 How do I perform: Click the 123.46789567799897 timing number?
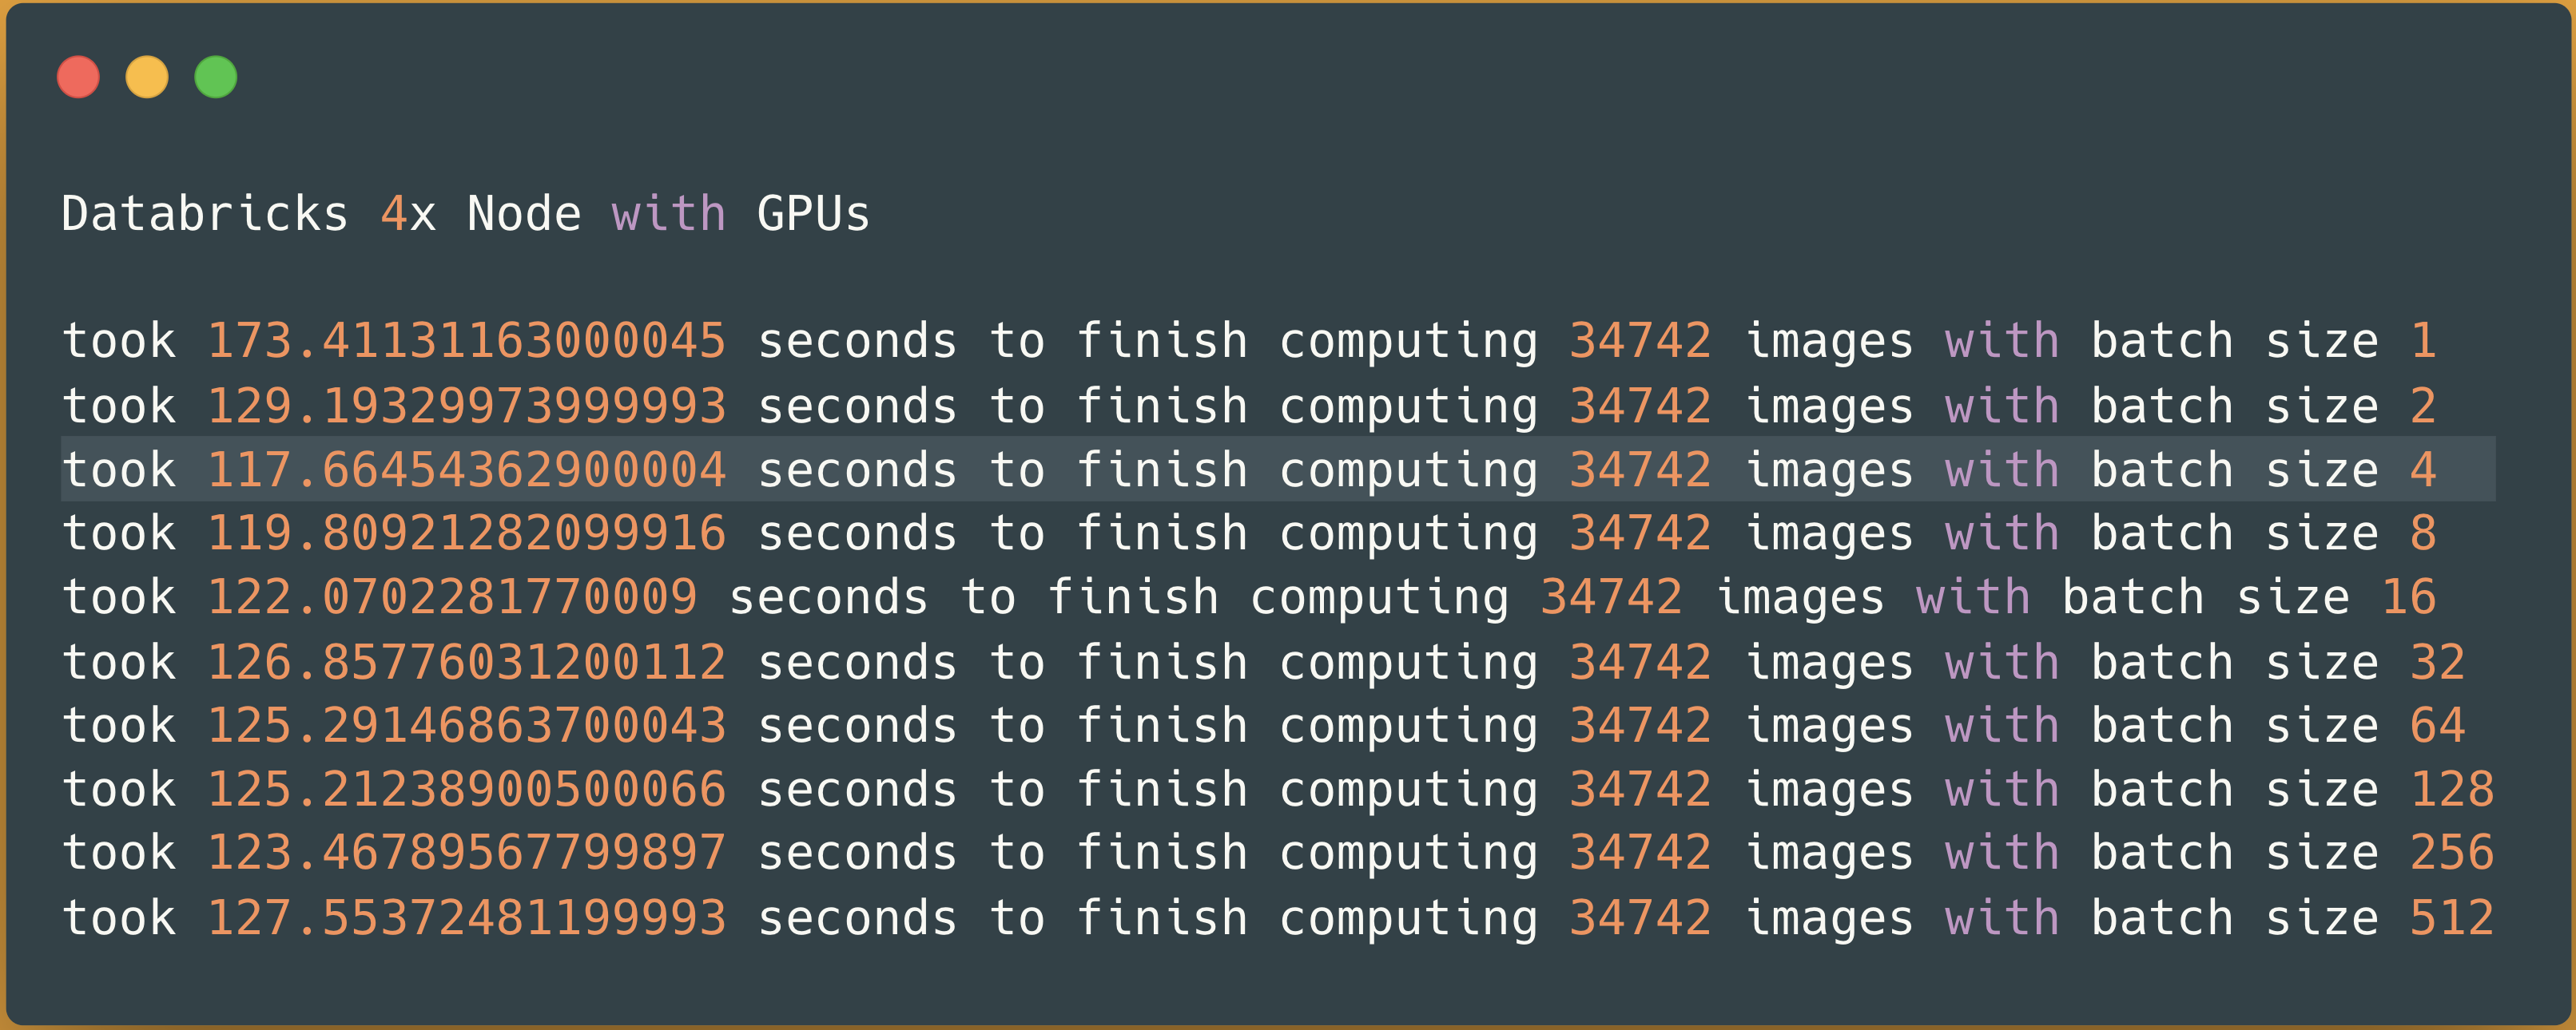(x=466, y=854)
